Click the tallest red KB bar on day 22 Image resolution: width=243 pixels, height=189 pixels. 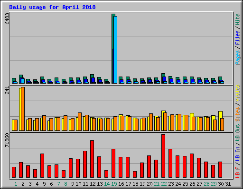[x=163, y=156]
